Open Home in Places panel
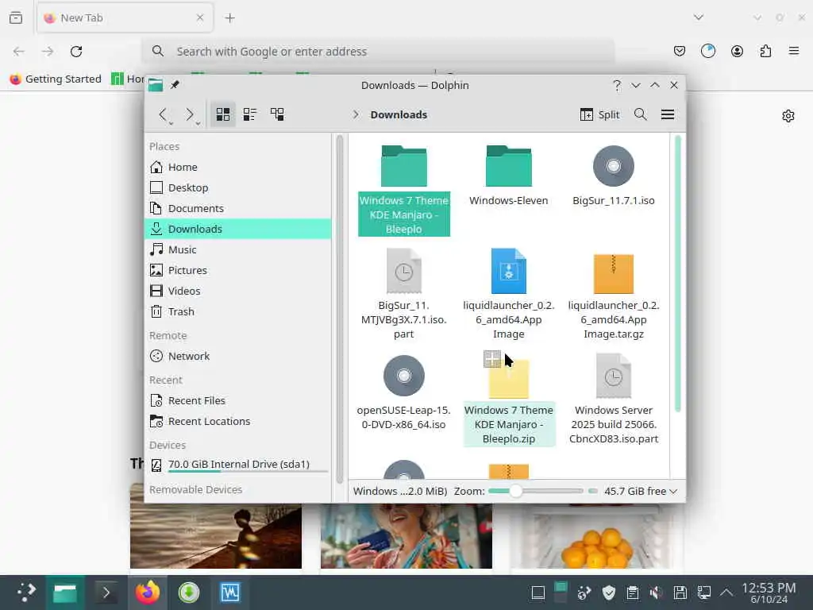The image size is (813, 610). pyautogui.click(x=238, y=167)
